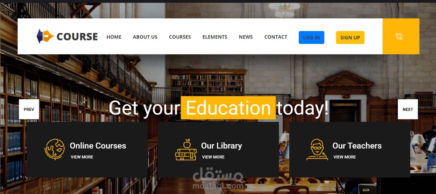Click the globe icon for Online Courses
Viewport: 436px width, 194px height.
tap(54, 149)
